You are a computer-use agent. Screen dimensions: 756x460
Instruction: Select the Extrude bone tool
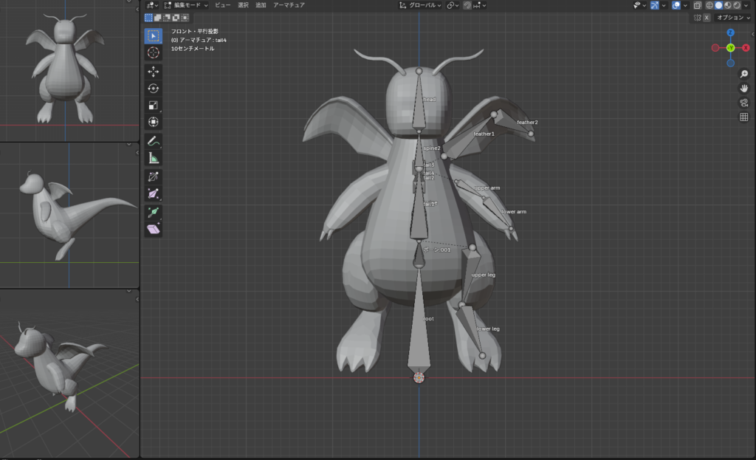point(154,212)
